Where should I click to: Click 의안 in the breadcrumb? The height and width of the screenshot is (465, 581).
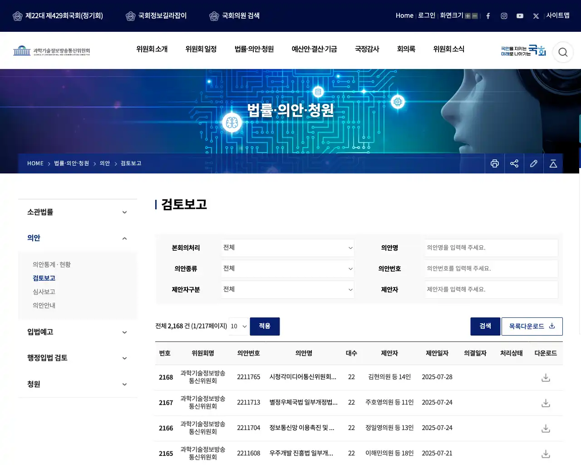tap(105, 163)
